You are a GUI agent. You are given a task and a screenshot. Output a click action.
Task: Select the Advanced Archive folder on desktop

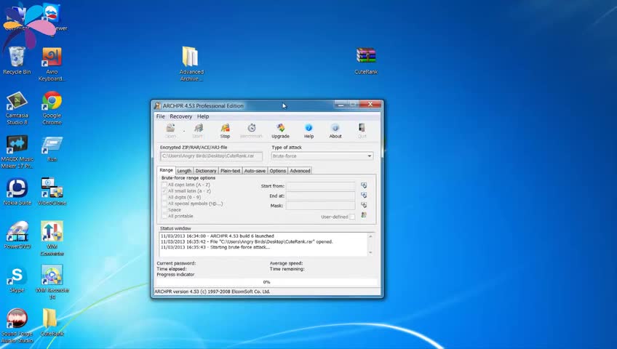tap(191, 57)
